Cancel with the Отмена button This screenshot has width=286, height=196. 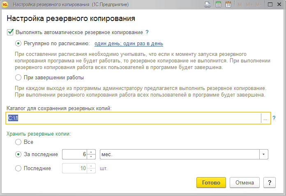(244, 182)
